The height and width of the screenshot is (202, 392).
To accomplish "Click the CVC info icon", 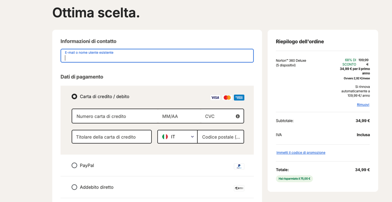I will (237, 116).
